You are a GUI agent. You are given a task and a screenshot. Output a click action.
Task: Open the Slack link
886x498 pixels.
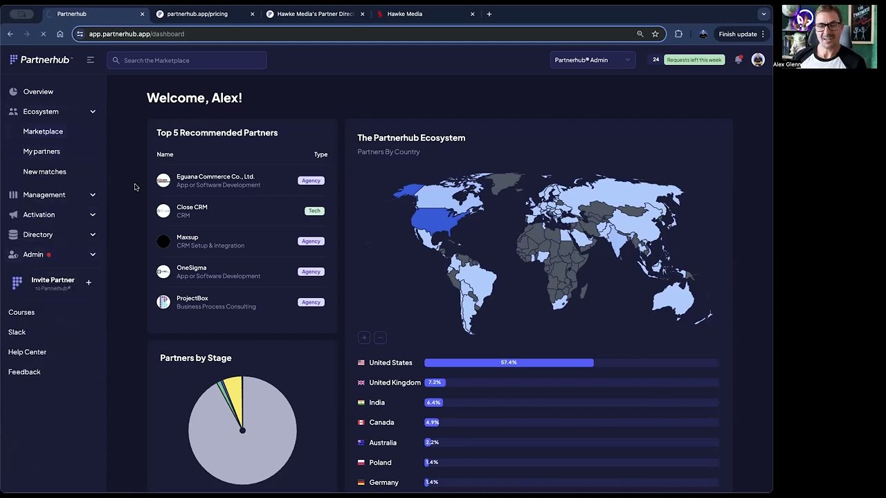(x=17, y=332)
